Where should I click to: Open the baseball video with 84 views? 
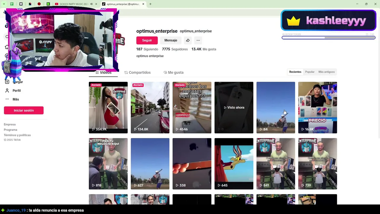click(x=276, y=108)
